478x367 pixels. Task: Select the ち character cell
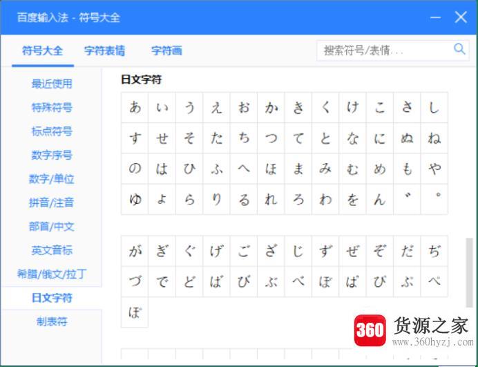[244, 138]
